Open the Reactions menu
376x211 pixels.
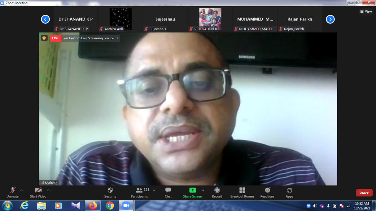(267, 193)
